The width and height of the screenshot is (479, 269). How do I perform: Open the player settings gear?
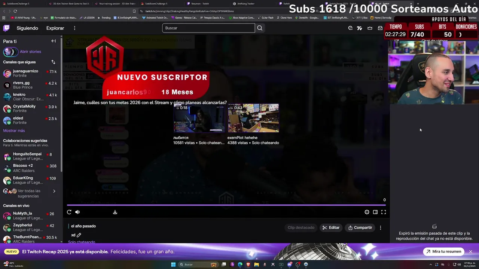pyautogui.click(x=367, y=212)
